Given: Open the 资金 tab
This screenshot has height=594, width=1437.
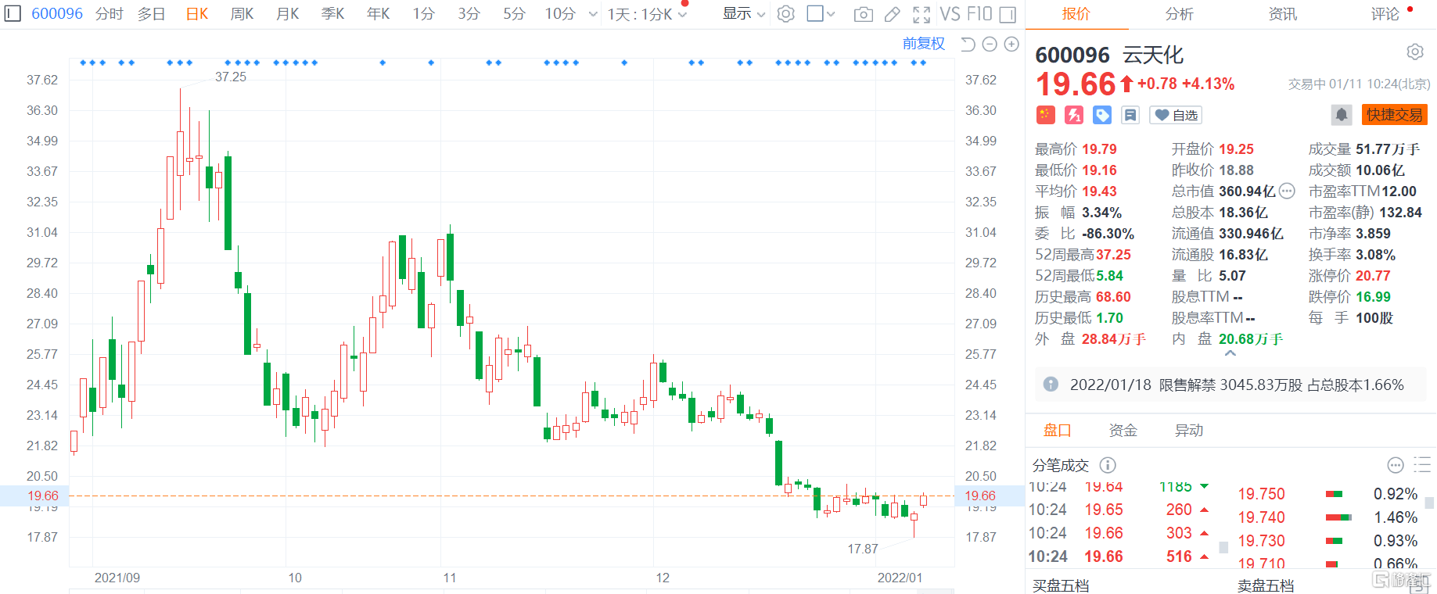Looking at the screenshot, I should pyautogui.click(x=1123, y=431).
